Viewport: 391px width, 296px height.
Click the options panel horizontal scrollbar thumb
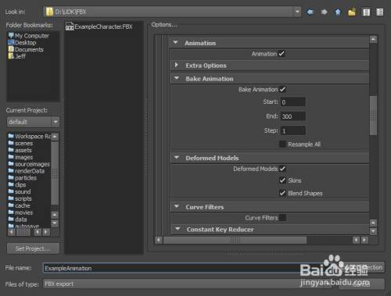click(235, 240)
